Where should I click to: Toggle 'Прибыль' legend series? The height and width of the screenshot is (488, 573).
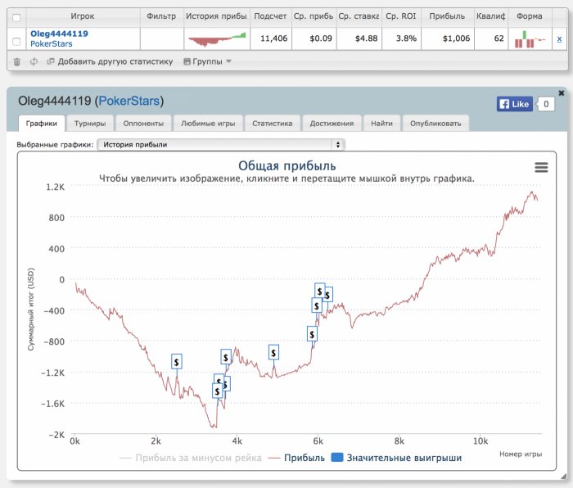click(x=296, y=458)
